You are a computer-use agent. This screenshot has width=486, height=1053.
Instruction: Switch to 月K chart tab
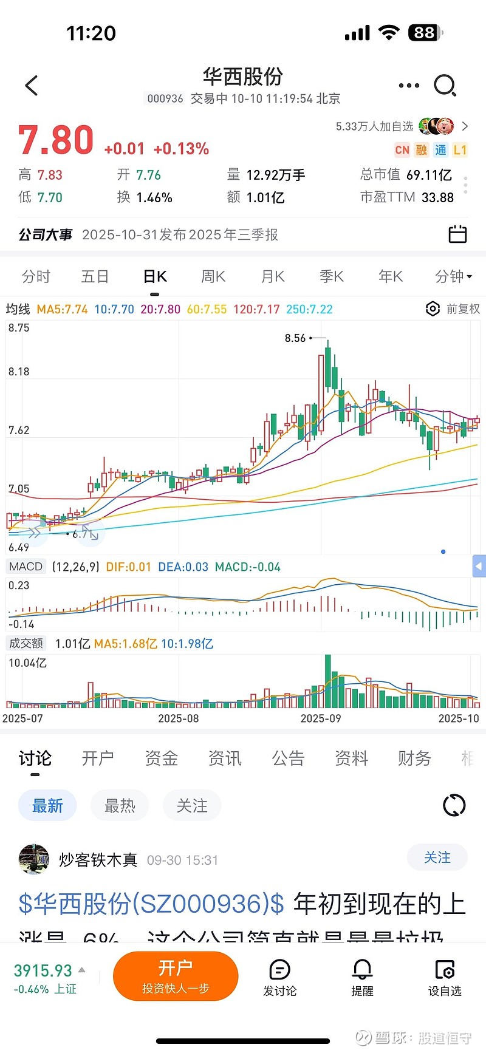(x=273, y=277)
